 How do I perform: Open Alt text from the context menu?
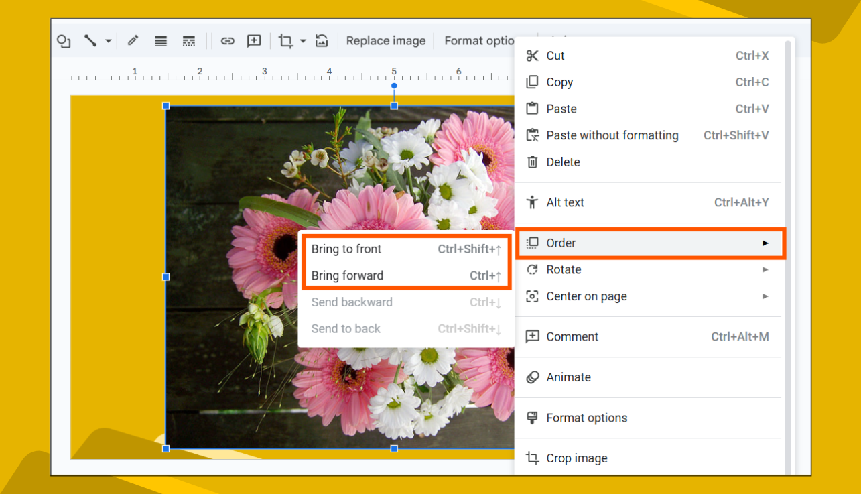(566, 202)
